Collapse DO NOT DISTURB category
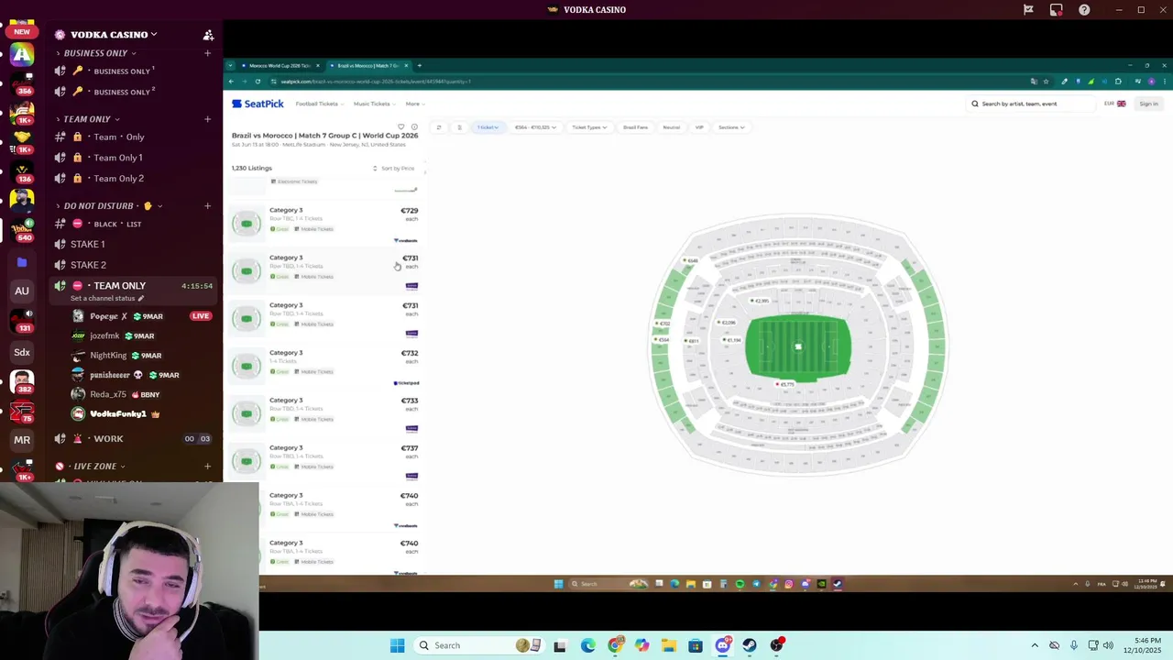This screenshot has height=660, width=1173. pyautogui.click(x=107, y=206)
